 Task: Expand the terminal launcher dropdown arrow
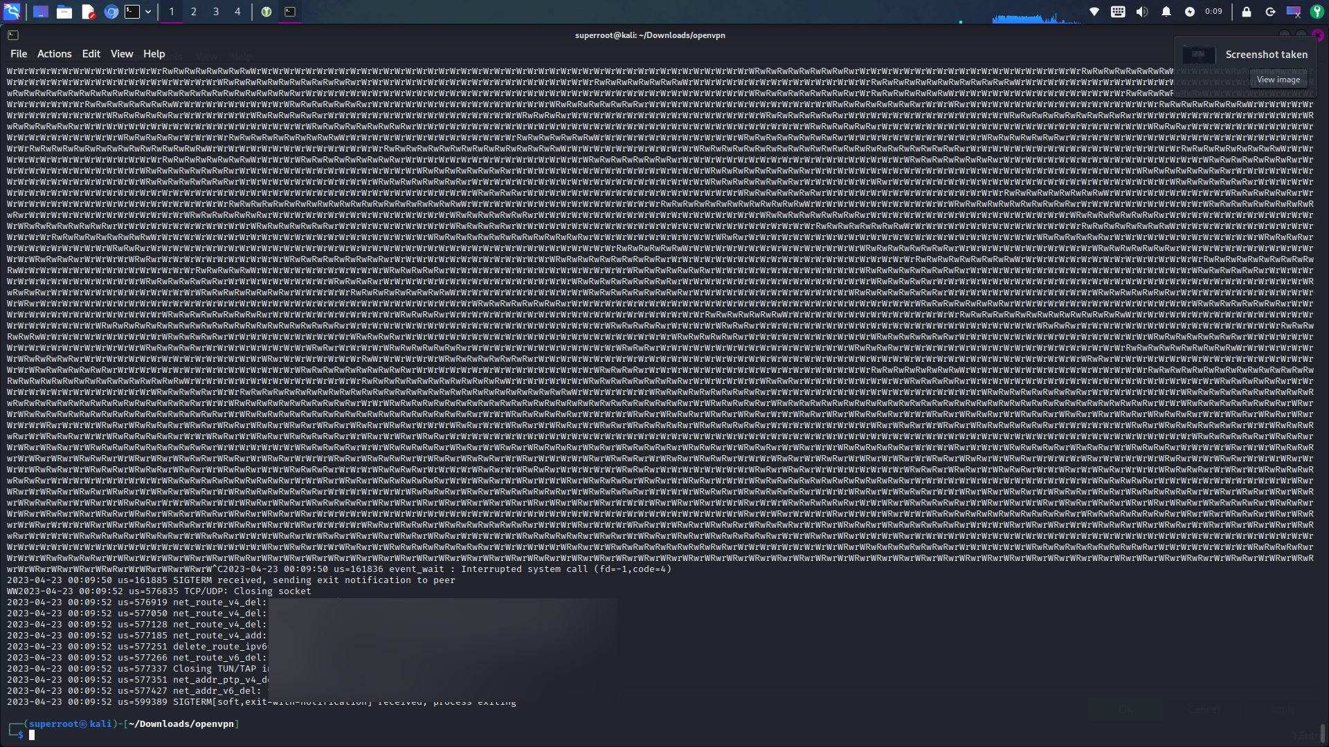148,12
